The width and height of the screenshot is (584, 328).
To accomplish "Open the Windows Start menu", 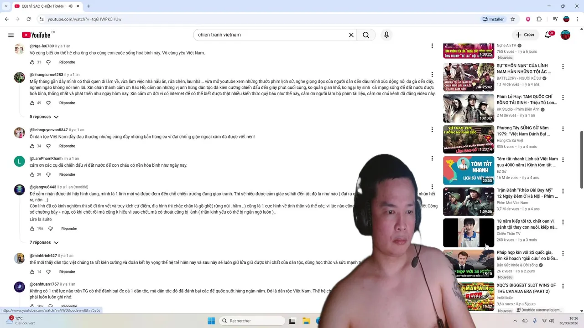I will coord(211,321).
